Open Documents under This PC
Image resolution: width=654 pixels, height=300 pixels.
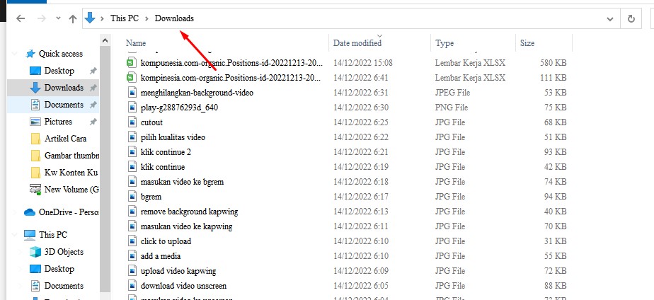64,286
